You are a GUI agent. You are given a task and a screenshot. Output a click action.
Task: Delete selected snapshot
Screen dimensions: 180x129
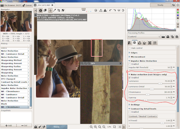[x=24, y=126]
